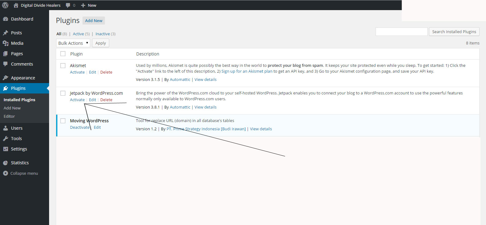Click Add New button beside Plugins heading
This screenshot has height=225, width=486.
(x=94, y=21)
